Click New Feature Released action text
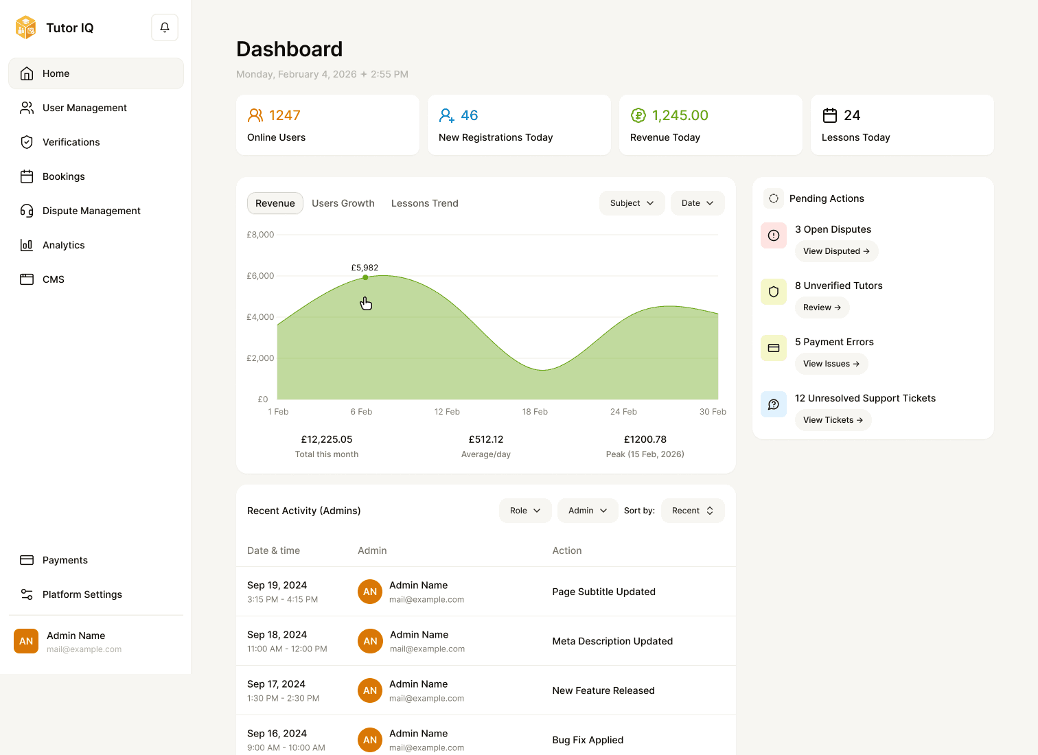Image resolution: width=1038 pixels, height=755 pixels. click(x=603, y=690)
